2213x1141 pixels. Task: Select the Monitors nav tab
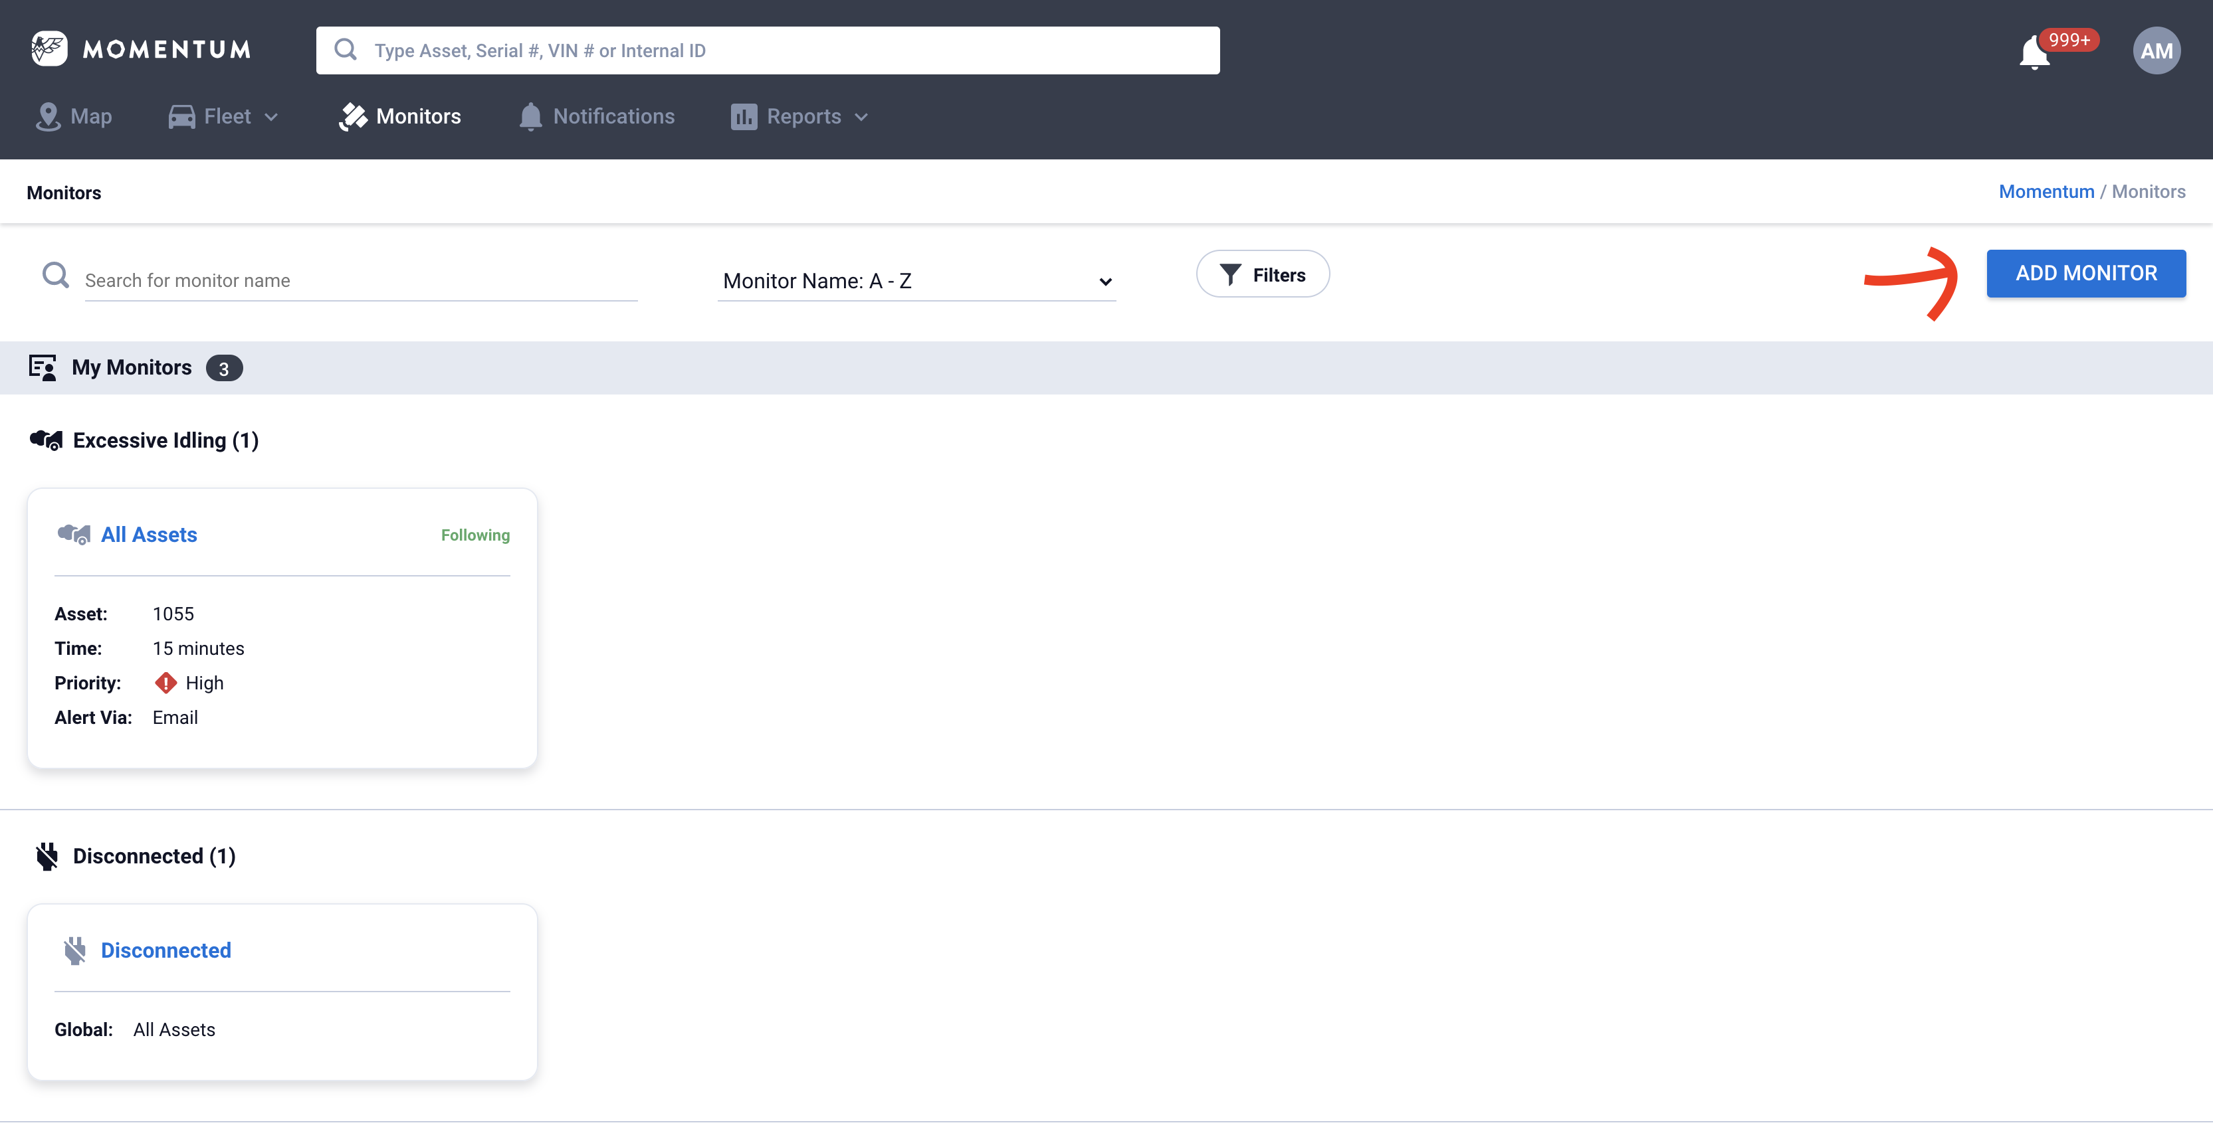click(400, 117)
